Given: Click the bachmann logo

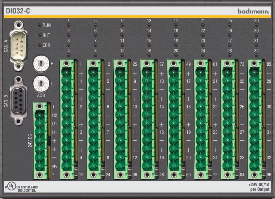Looking at the screenshot, I should pyautogui.click(x=253, y=11).
